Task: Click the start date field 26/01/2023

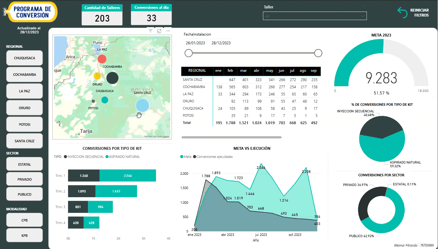Action: 195,43
